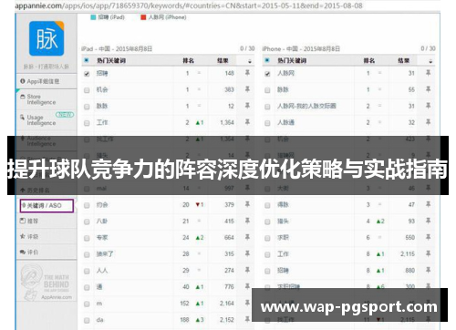Sort iPad table by 排名 column
This screenshot has width=456, height=330.
(188, 61)
